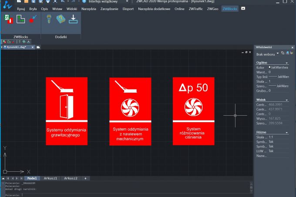
Task: Add a new layout with the plus button
Action: [85, 178]
